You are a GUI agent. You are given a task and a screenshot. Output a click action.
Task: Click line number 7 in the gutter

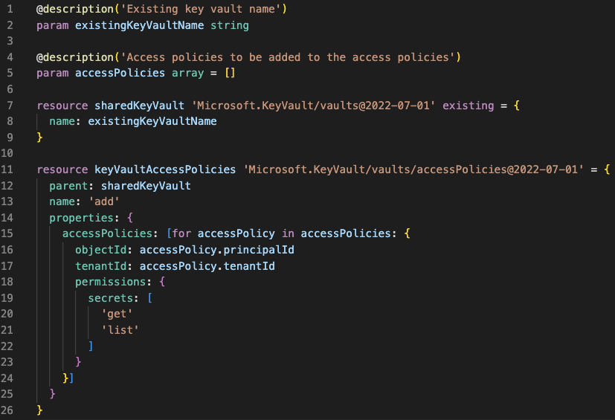pyautogui.click(x=10, y=105)
